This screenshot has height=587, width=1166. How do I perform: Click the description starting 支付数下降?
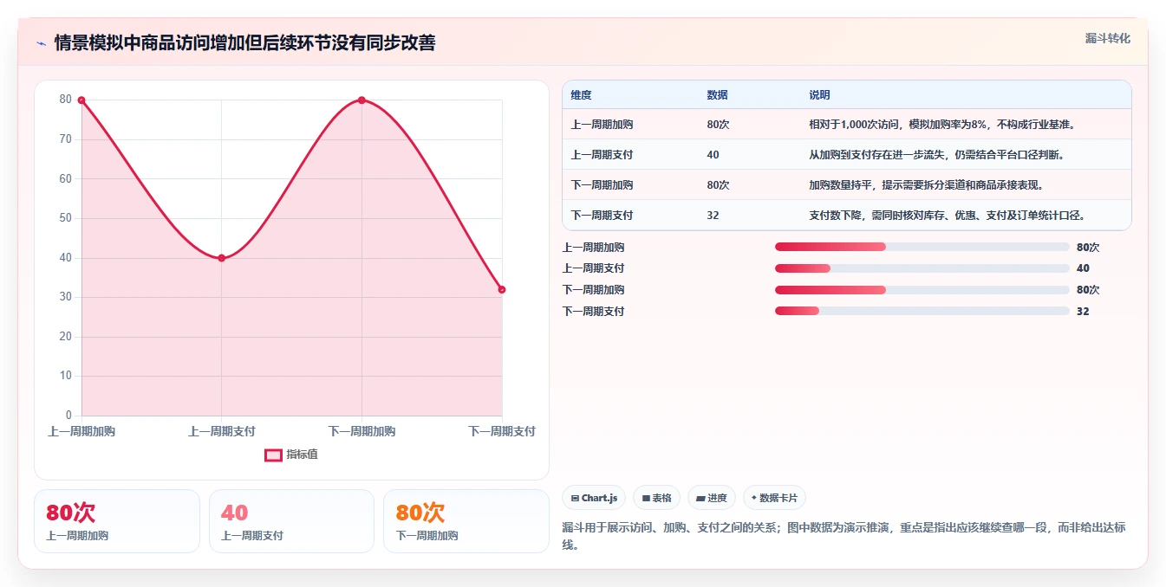point(948,216)
